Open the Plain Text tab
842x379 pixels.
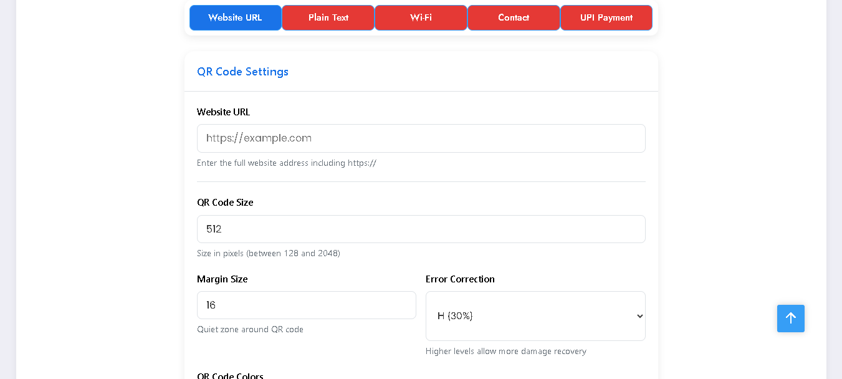pos(328,17)
